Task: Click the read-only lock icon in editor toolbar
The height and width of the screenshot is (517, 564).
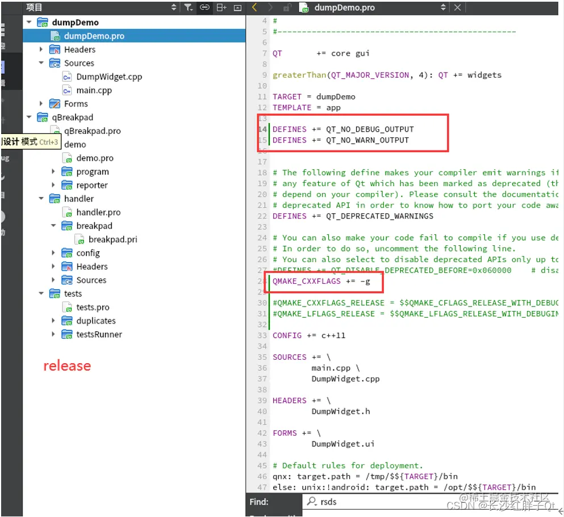Action: point(287,7)
